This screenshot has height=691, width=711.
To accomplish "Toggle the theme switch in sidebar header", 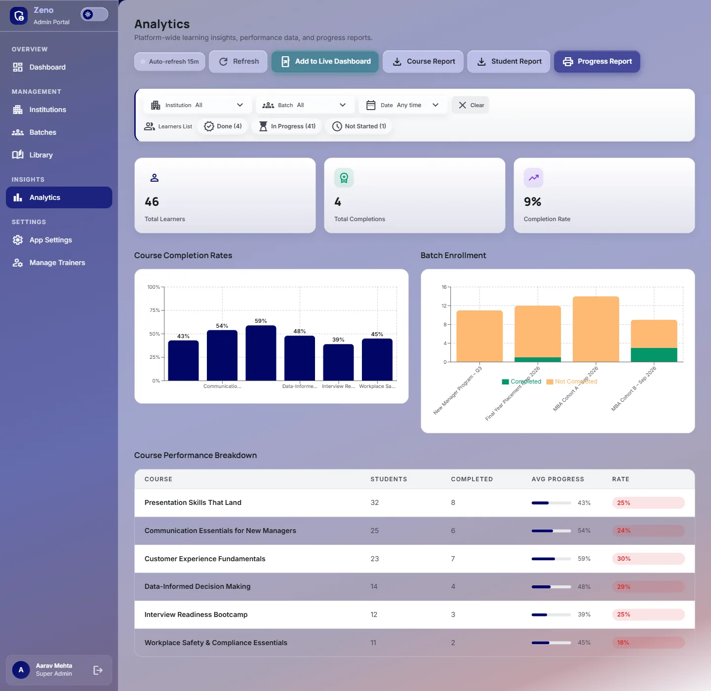I will 94,14.
